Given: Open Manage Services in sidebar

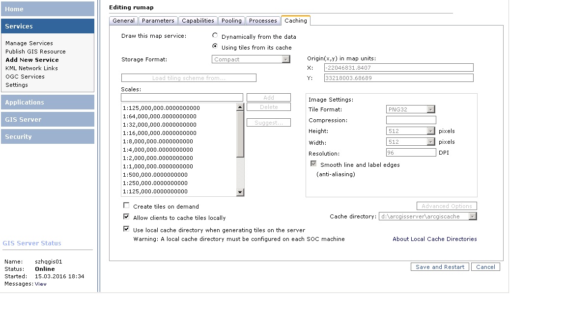Looking at the screenshot, I should click(x=29, y=43).
